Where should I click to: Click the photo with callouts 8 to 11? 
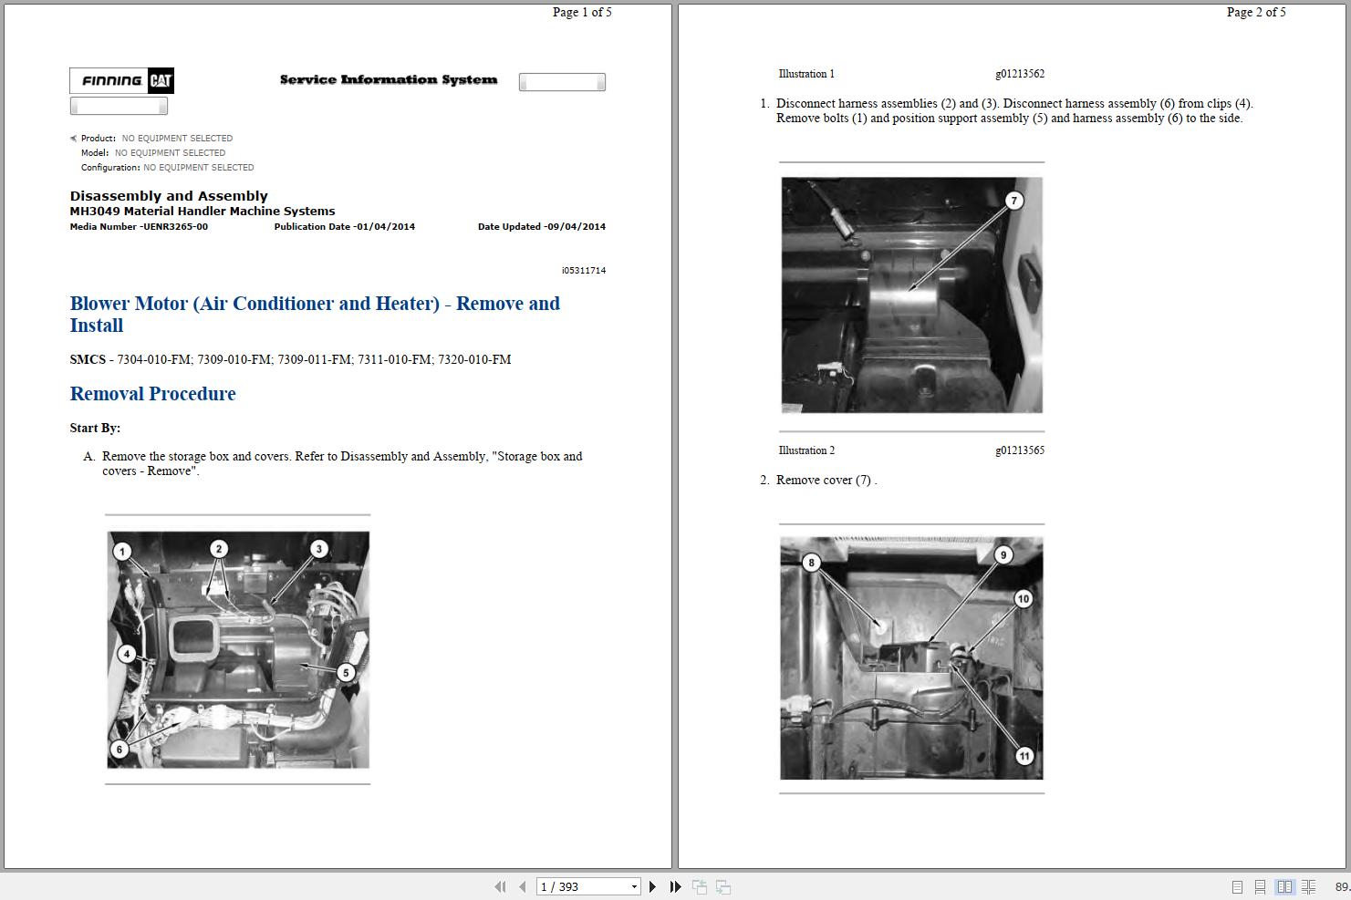point(911,658)
